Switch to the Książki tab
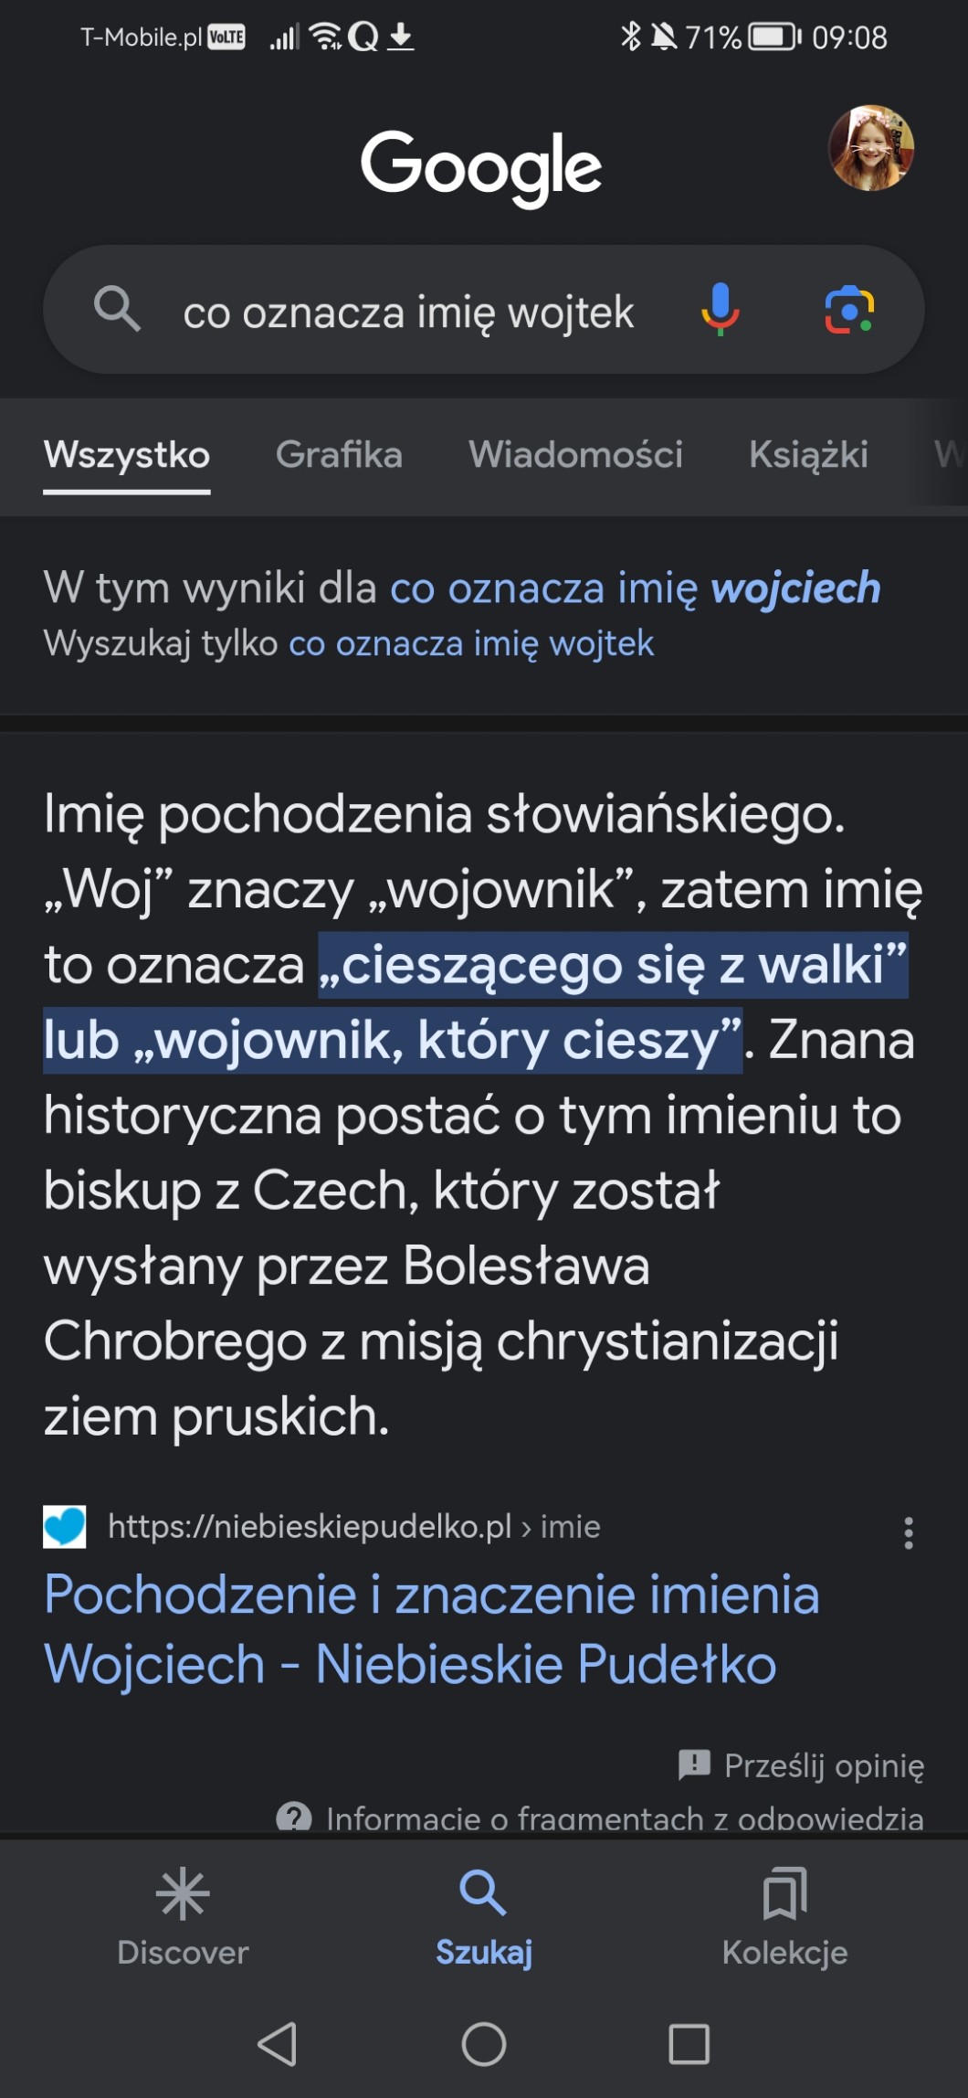The image size is (968, 2098). (x=808, y=454)
